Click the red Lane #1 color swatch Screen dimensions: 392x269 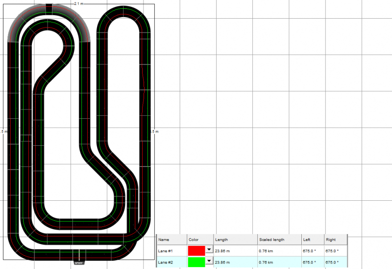click(196, 250)
